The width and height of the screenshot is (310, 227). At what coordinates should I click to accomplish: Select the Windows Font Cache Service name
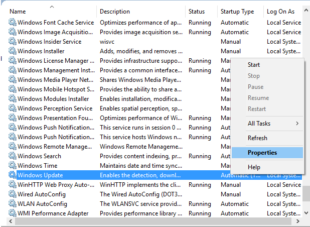[56, 23]
